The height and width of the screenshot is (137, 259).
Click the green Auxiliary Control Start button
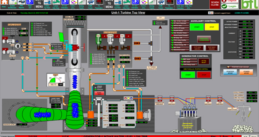pyautogui.click(x=197, y=27)
